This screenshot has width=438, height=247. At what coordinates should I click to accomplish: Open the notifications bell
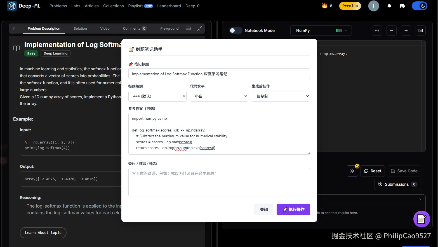click(x=389, y=6)
